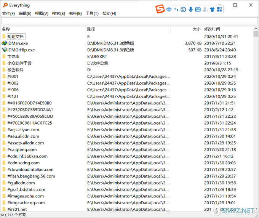
Task: Toggle Sogou punctuation mode icon
Action: [x=176, y=10]
